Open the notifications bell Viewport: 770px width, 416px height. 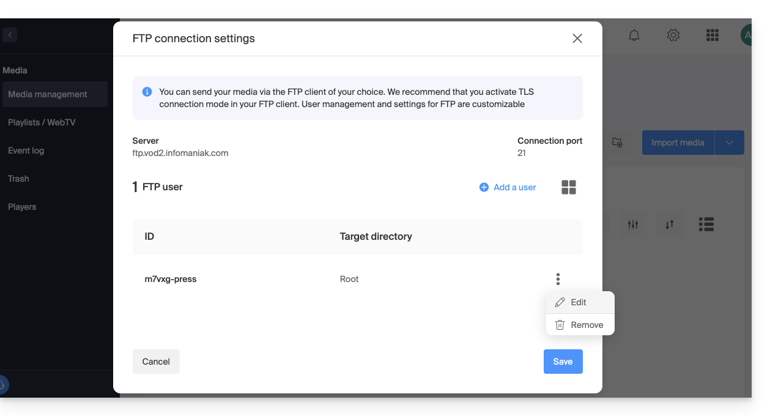[634, 35]
